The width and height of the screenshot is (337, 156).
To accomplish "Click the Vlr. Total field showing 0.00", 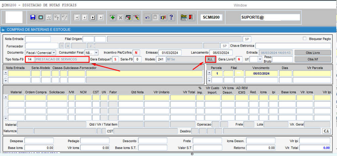I will tap(315, 148).
